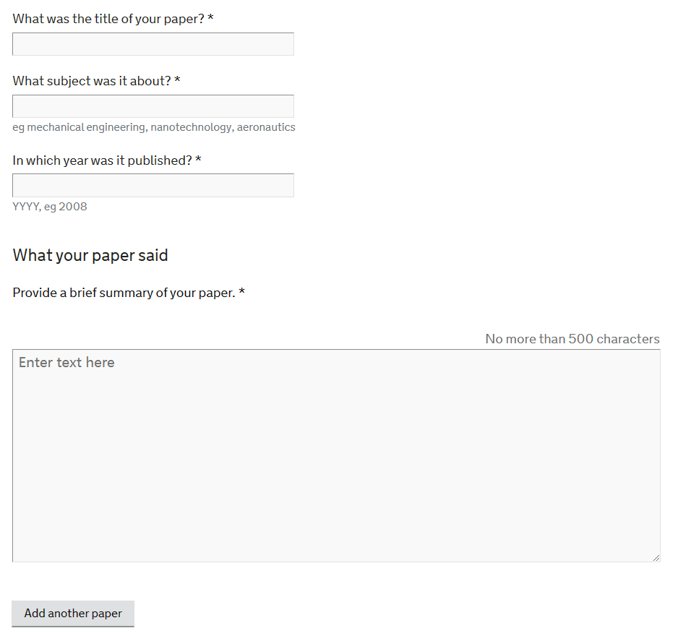Click the 'Enter text here' placeholder text
678x636 pixels.
(x=66, y=362)
